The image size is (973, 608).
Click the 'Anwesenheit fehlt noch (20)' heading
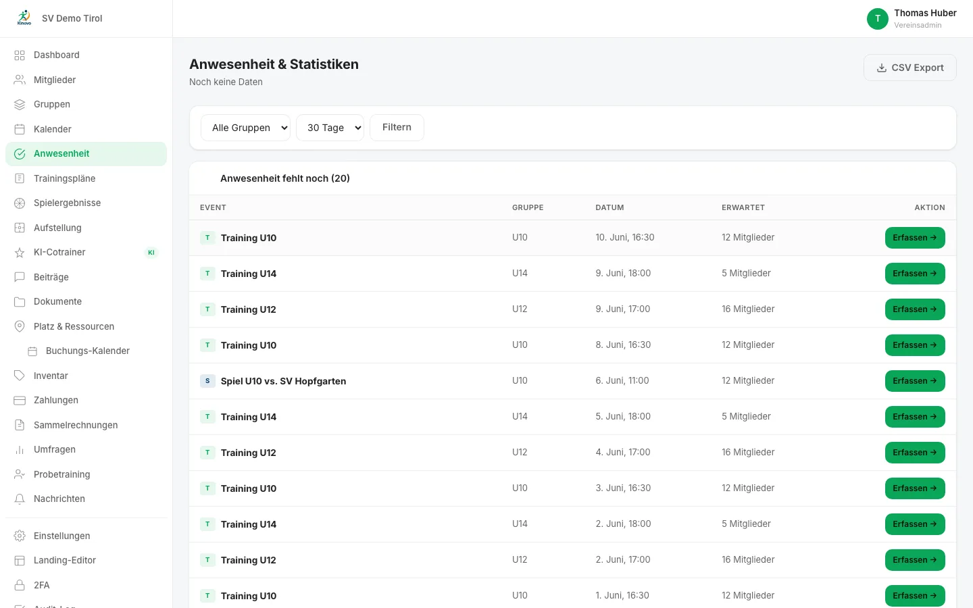[285, 178]
